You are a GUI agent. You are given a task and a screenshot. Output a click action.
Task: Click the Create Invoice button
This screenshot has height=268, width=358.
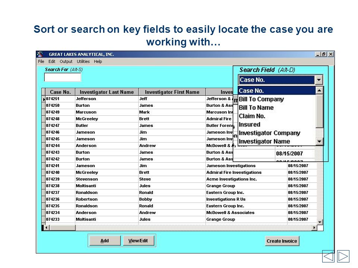click(282, 241)
